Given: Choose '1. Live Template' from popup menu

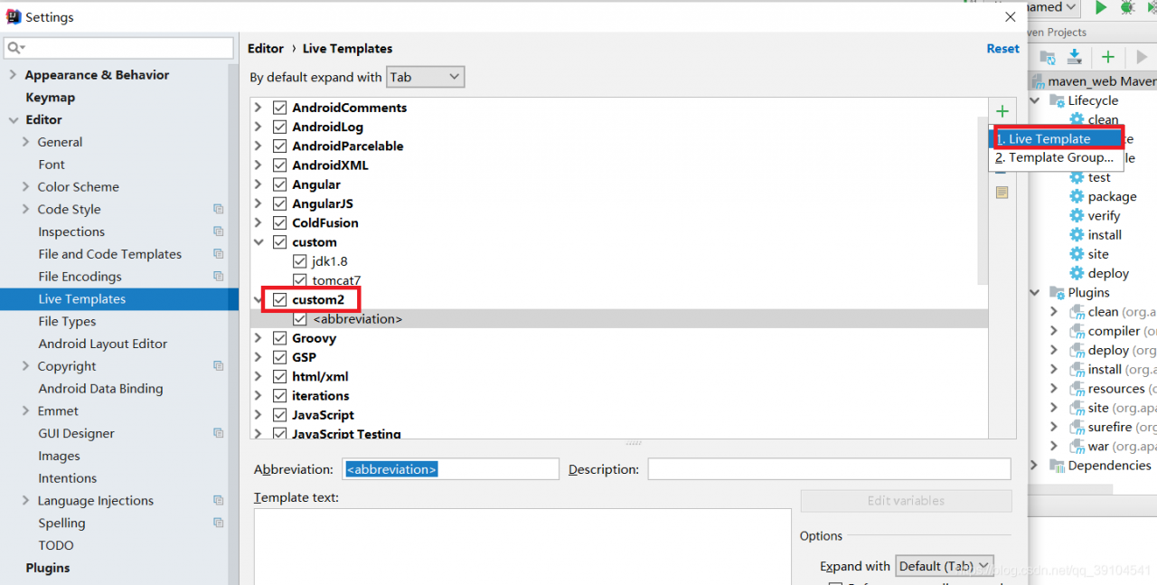Looking at the screenshot, I should [1056, 138].
